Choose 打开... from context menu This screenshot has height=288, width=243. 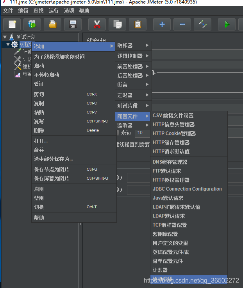(x=74, y=141)
